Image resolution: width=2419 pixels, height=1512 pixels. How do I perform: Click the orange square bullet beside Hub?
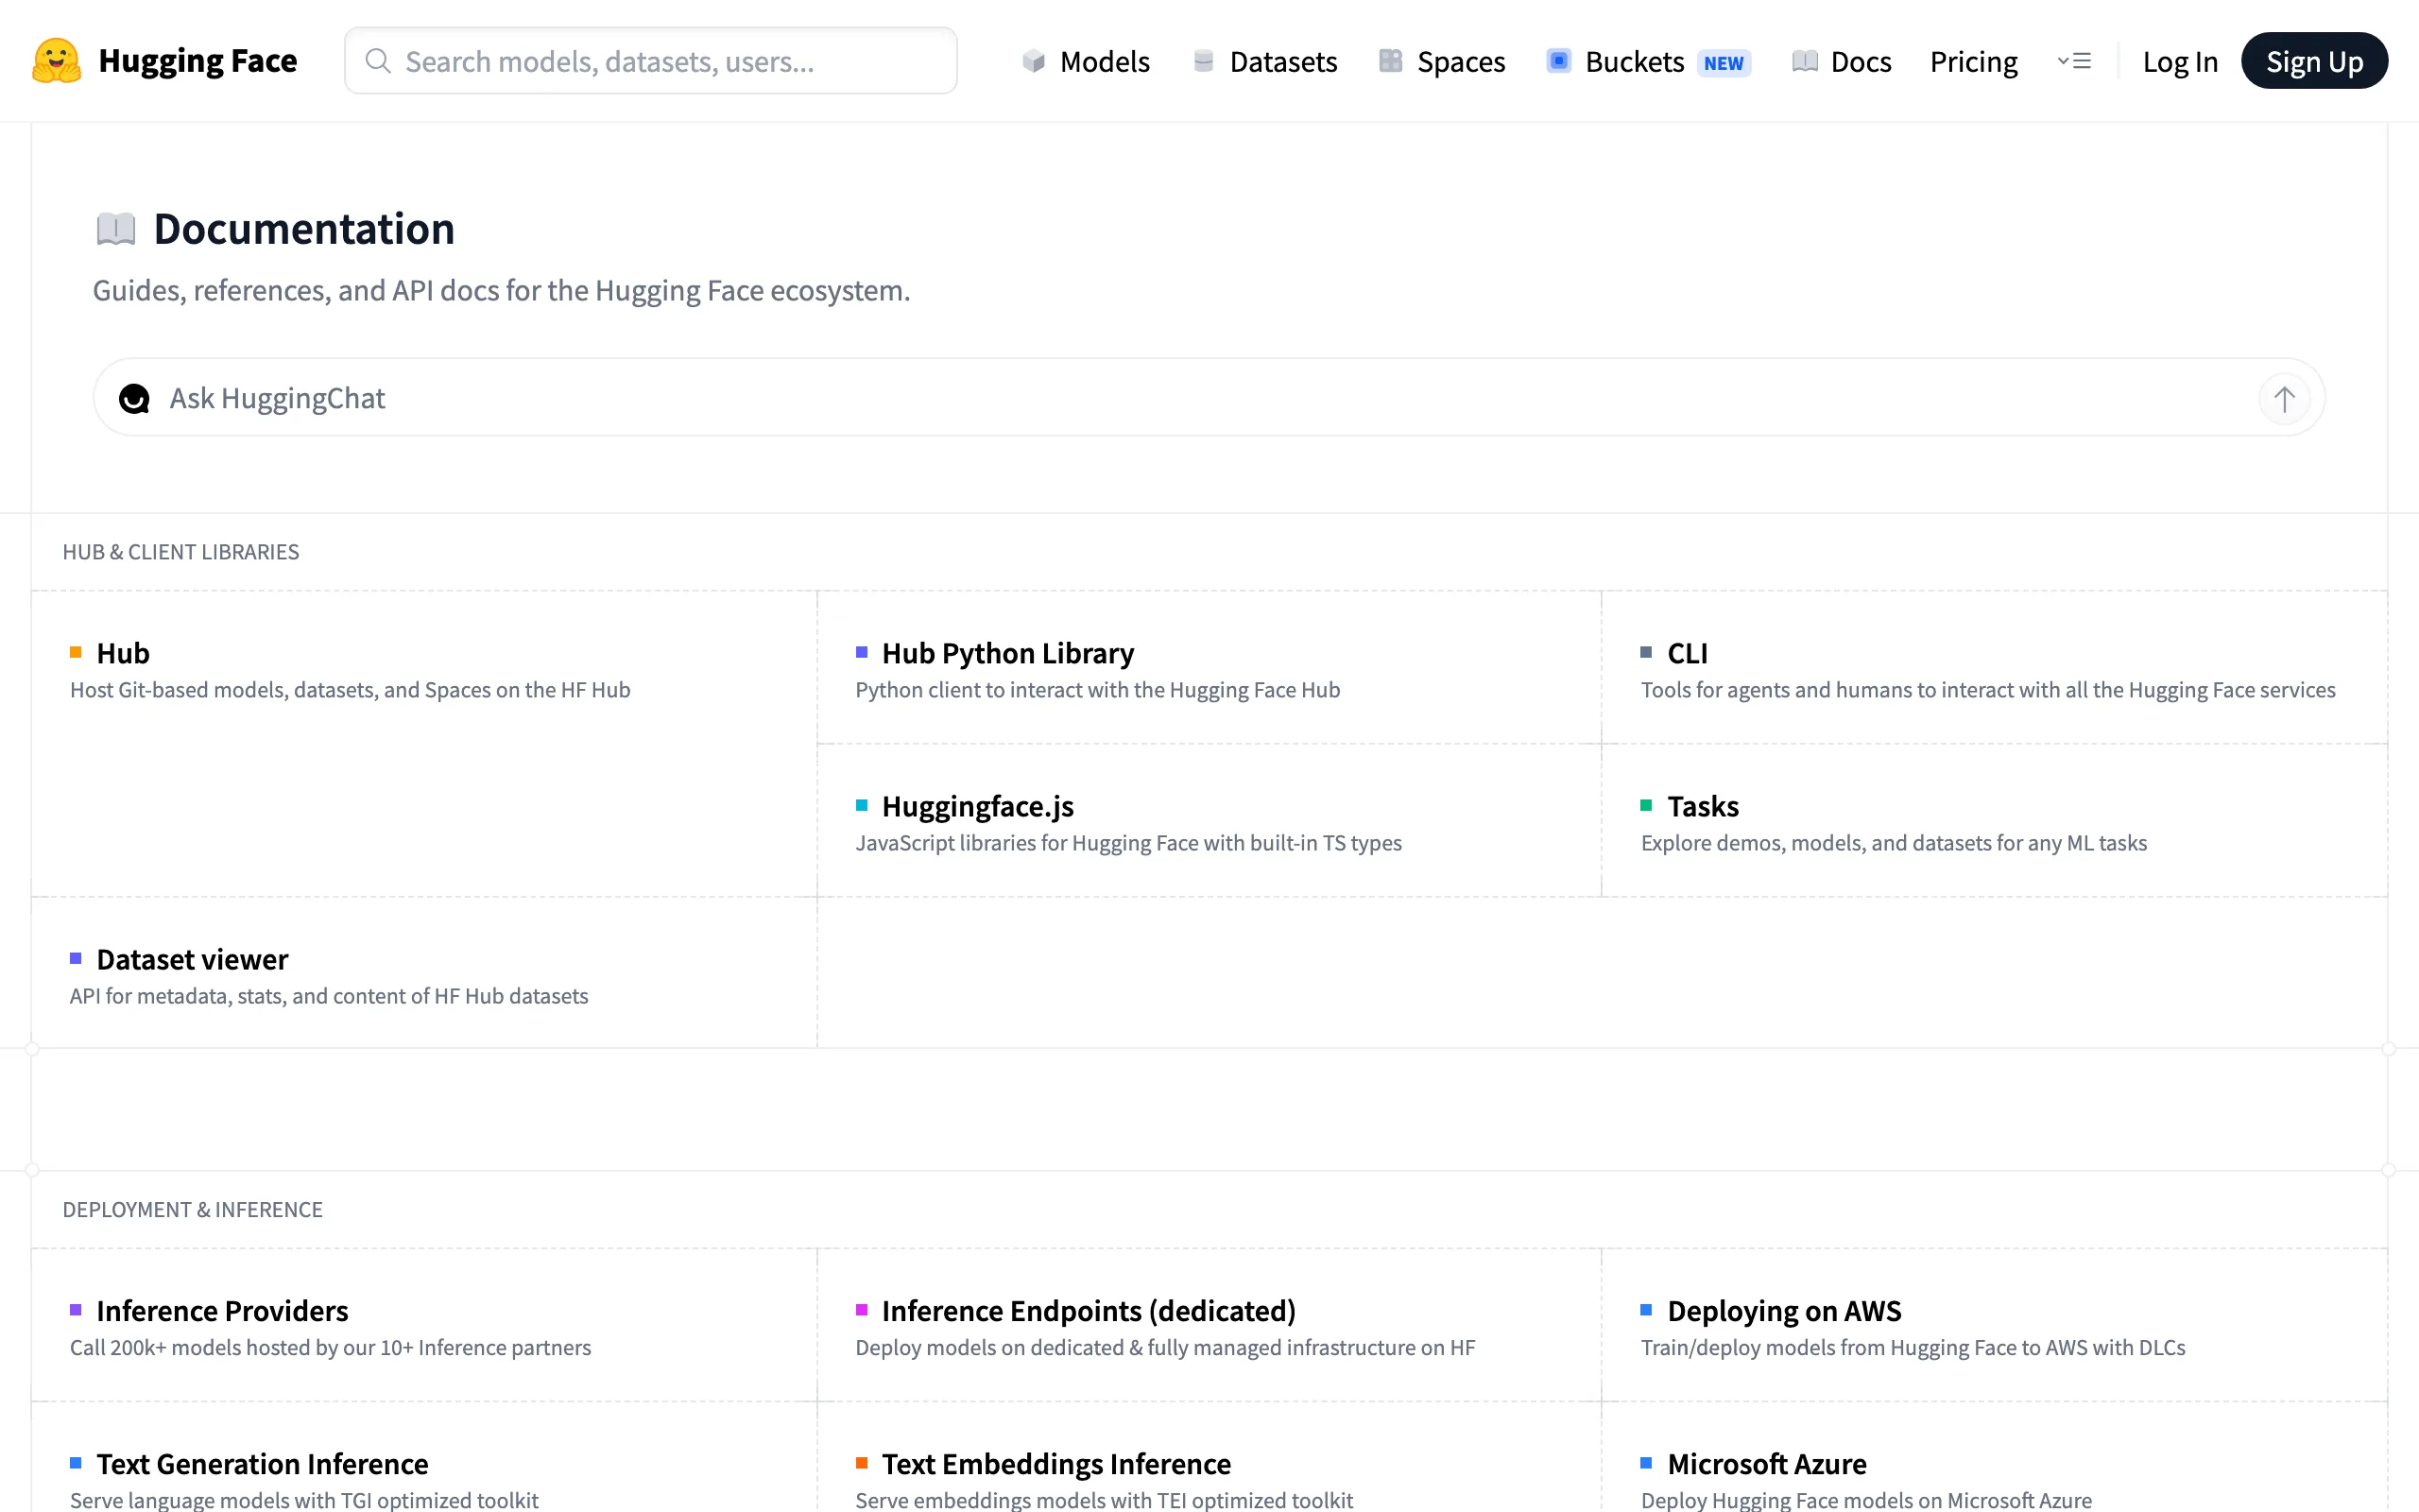click(75, 653)
